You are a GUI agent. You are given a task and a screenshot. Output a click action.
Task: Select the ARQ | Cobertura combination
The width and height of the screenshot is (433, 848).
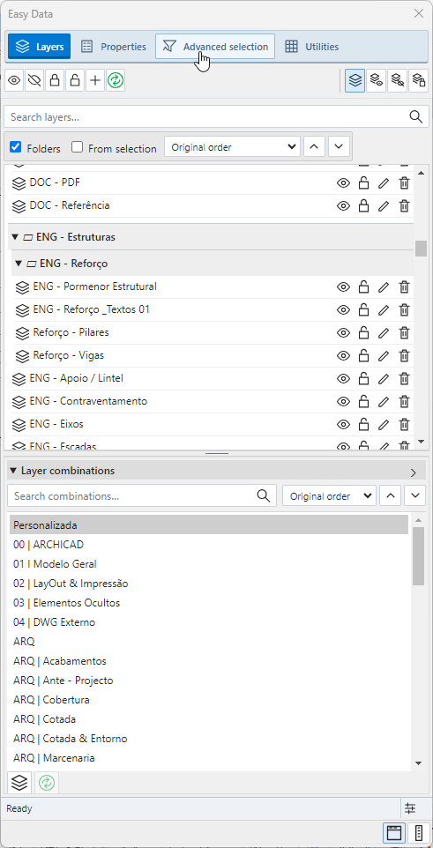pyautogui.click(x=209, y=700)
